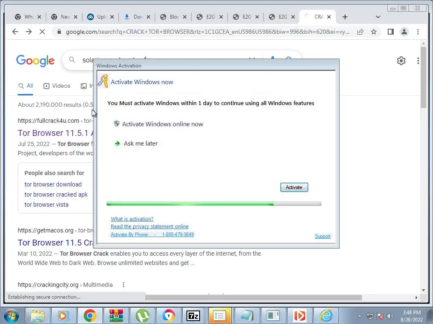Switch to the Bloc... browser tab
This screenshot has width=433, height=324.
coord(173,17)
